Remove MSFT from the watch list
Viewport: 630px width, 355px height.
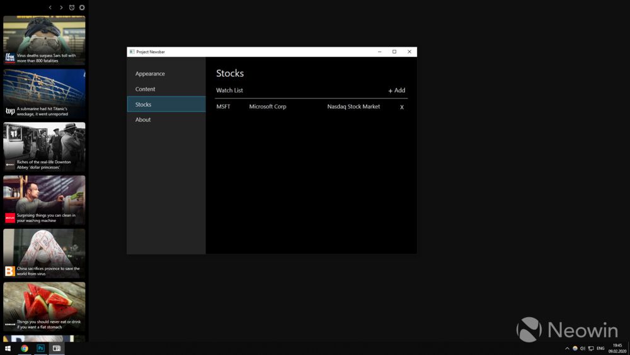[402, 107]
